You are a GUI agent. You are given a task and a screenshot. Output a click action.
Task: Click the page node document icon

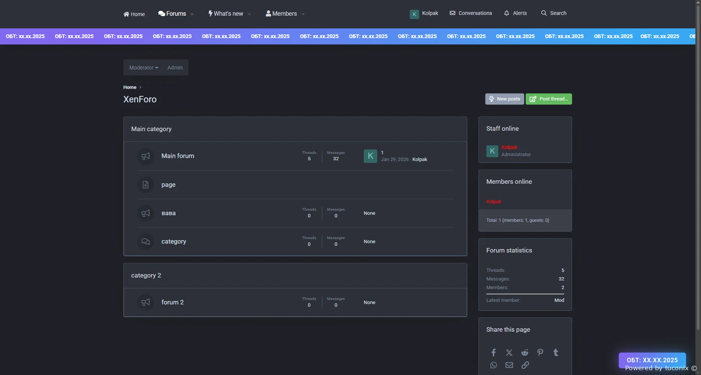(x=145, y=185)
